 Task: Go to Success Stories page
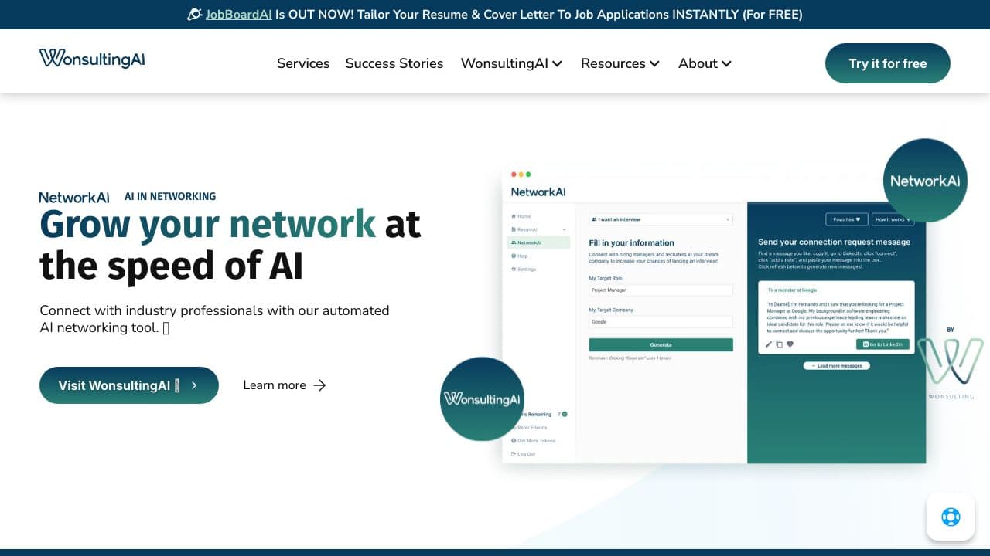(394, 63)
